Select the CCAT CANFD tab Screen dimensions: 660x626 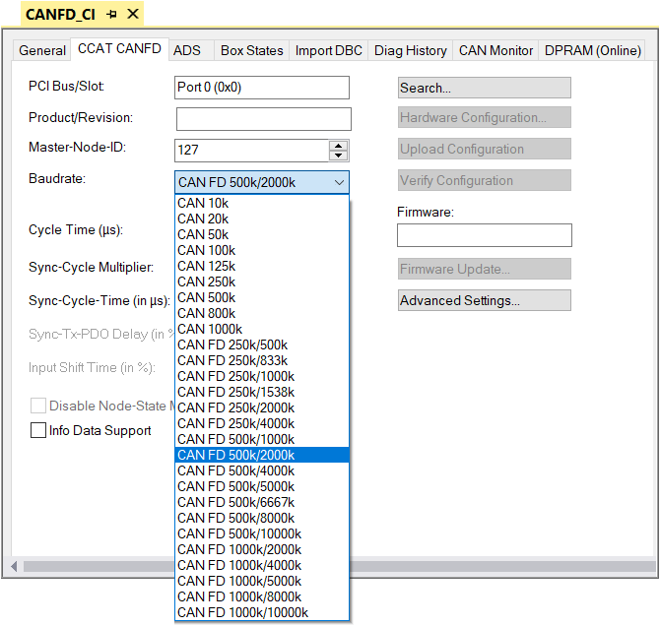coord(119,49)
